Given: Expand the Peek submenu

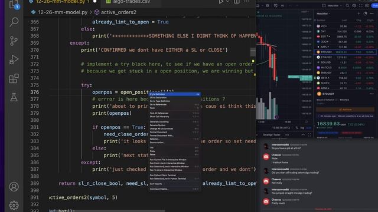Looking at the screenshot, I should click(x=175, y=108).
